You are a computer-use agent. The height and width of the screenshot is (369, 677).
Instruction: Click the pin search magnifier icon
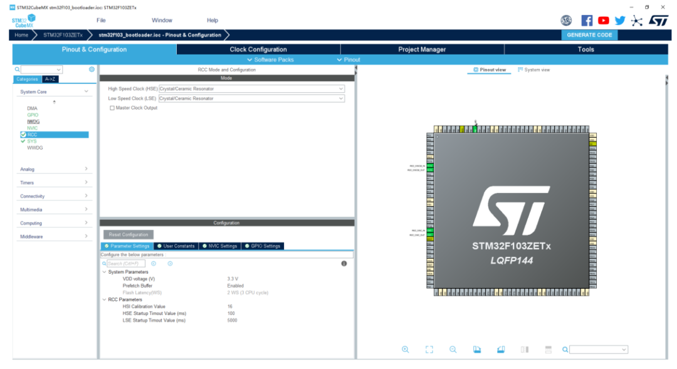click(x=565, y=350)
